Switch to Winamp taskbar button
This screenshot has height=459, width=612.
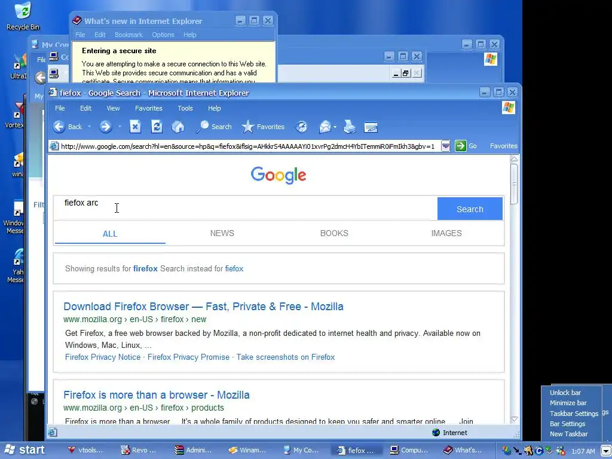coord(247,450)
